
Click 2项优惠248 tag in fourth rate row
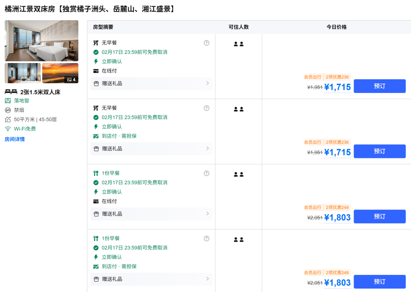337,272
